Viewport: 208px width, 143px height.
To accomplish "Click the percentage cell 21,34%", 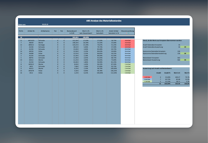I will (86, 45).
